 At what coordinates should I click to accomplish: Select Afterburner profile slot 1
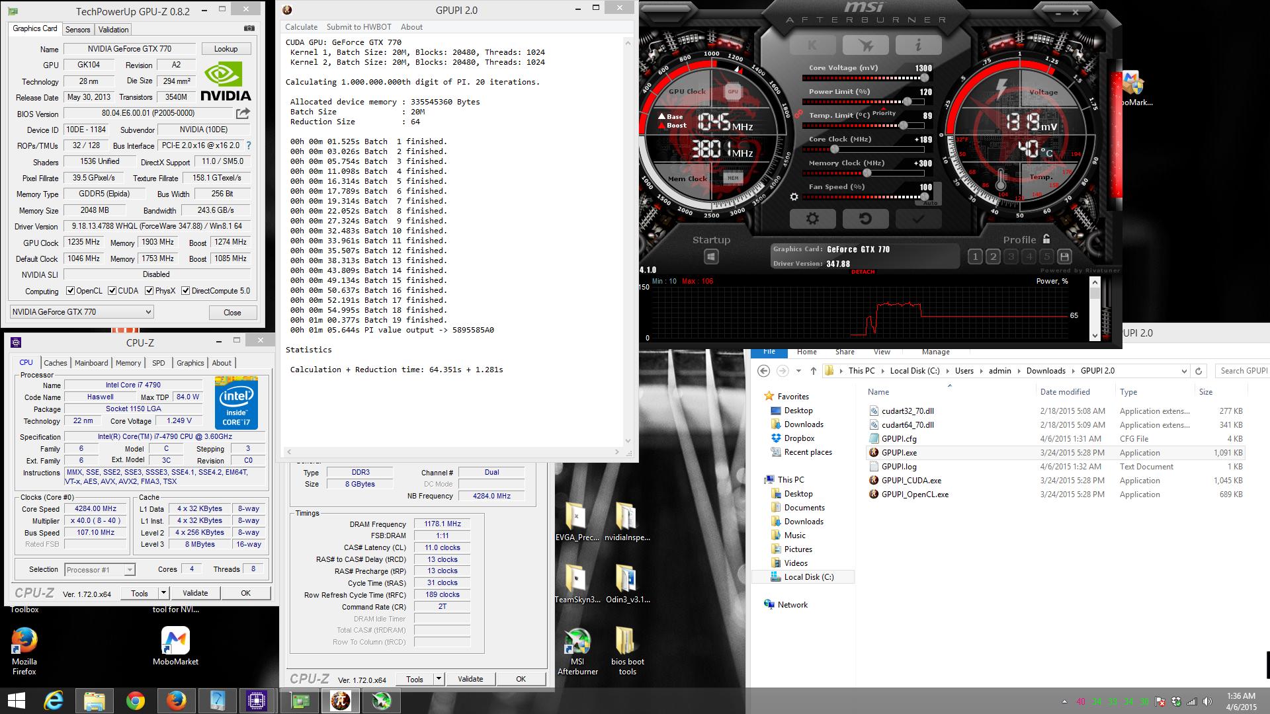(x=975, y=257)
